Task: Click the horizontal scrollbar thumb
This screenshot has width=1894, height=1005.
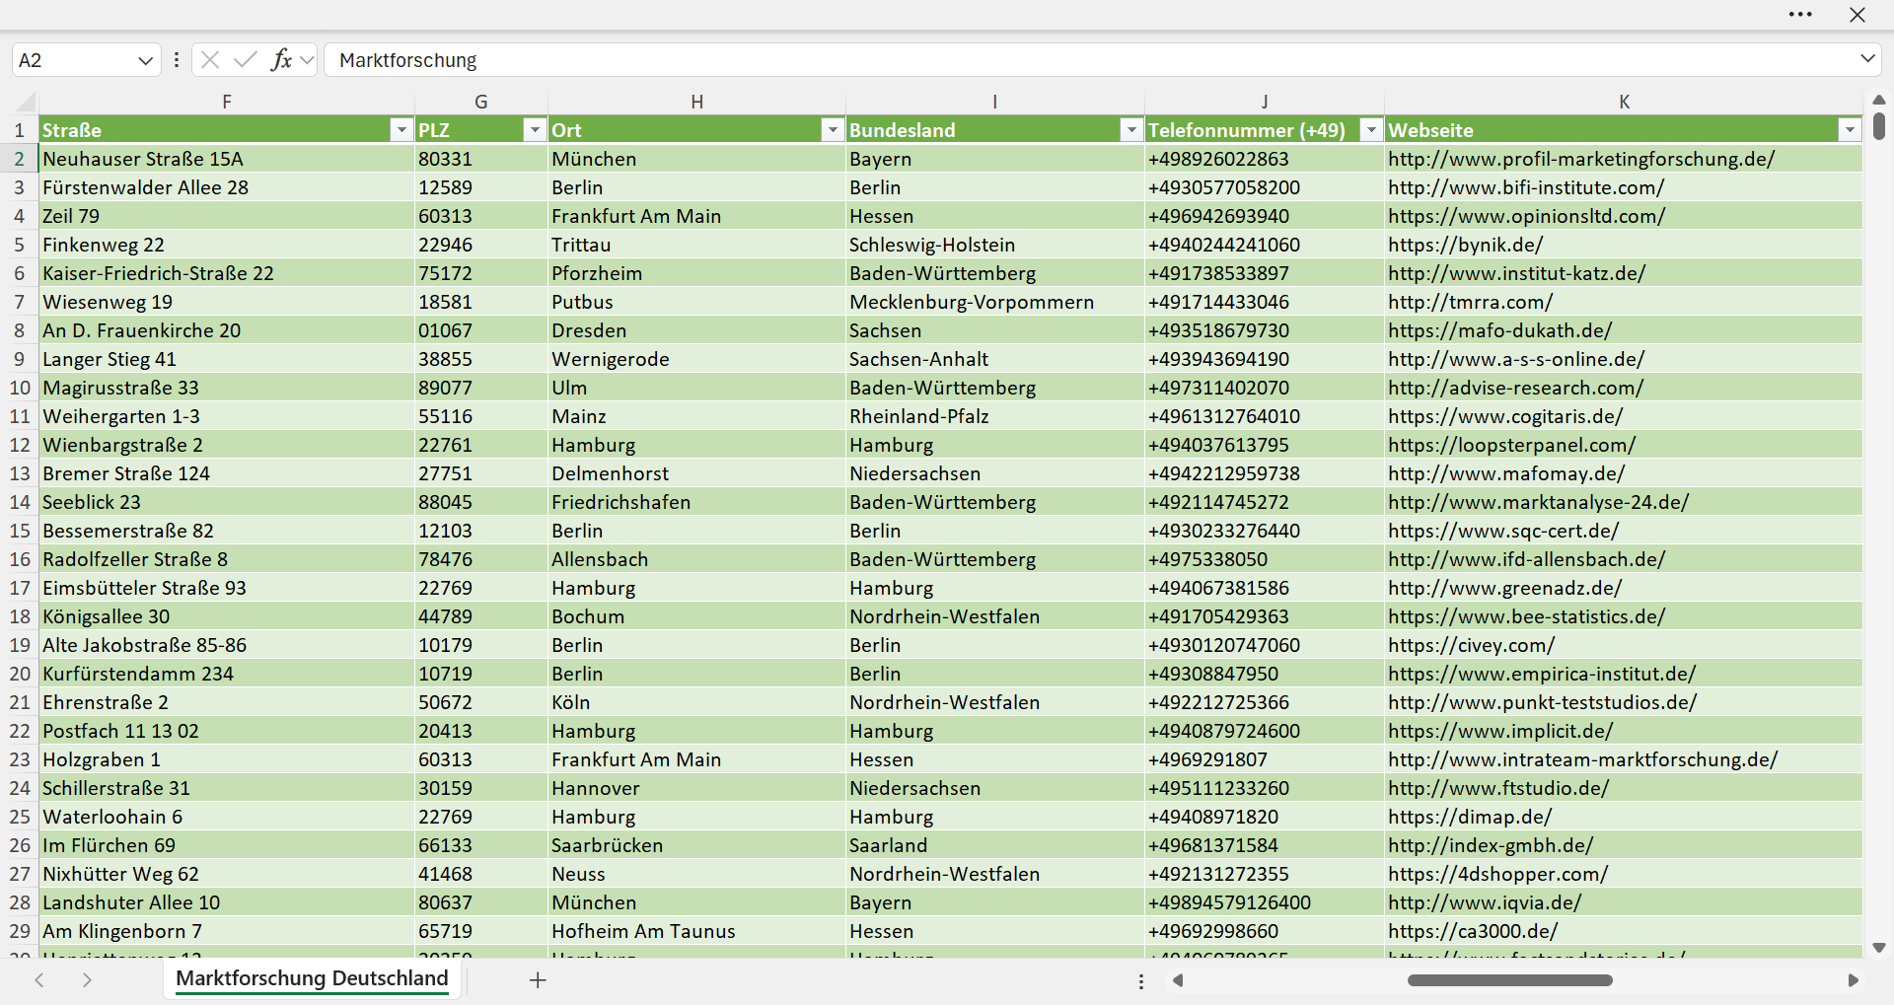Action: click(1509, 980)
